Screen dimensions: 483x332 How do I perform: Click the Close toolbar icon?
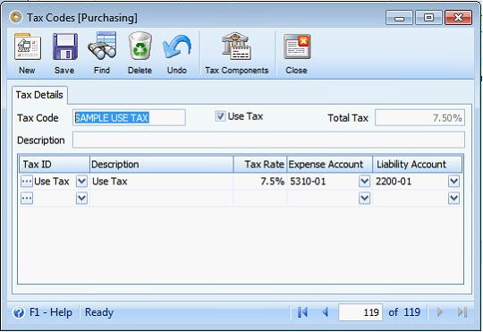pyautogui.click(x=297, y=54)
